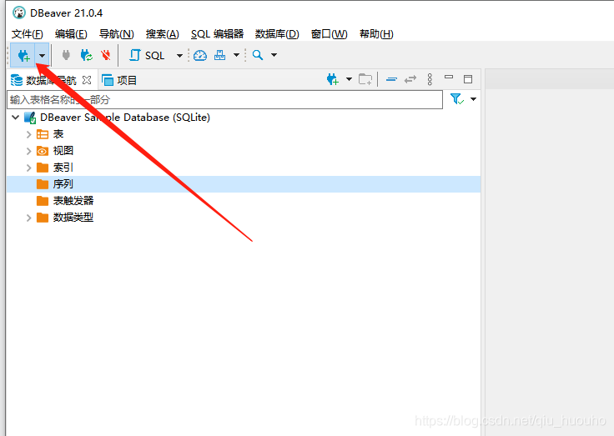Select the 索引 indexes folder
This screenshot has height=436, width=614.
[x=63, y=168]
